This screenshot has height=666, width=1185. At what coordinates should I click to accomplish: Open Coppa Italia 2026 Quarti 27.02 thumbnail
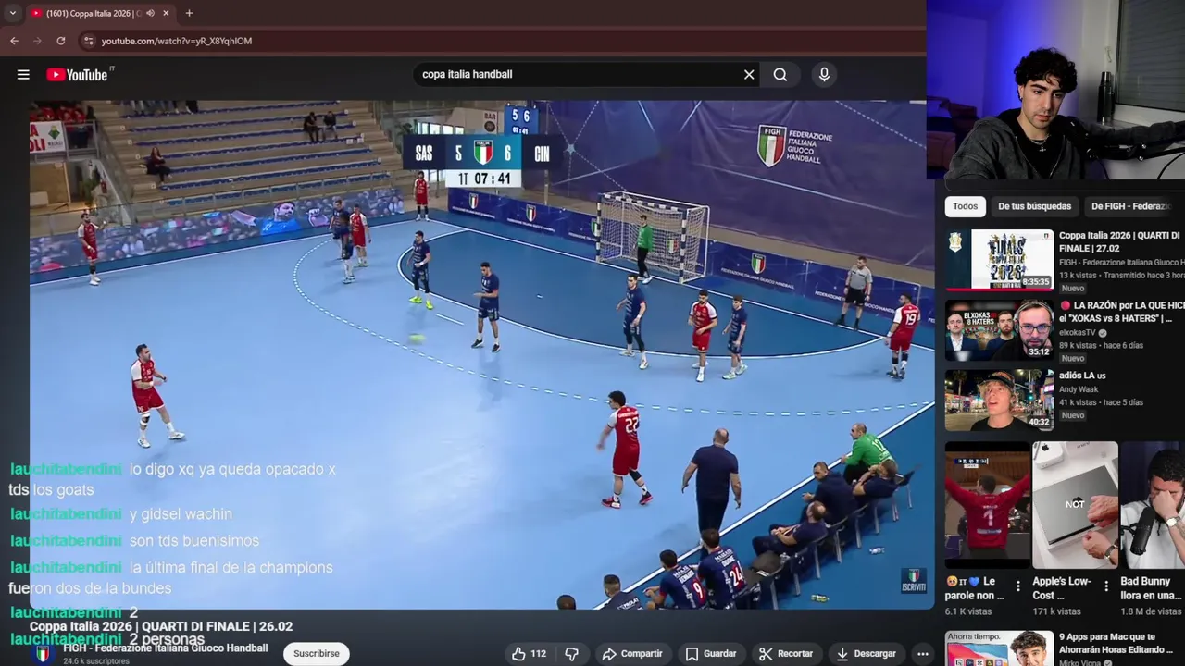[x=999, y=260]
